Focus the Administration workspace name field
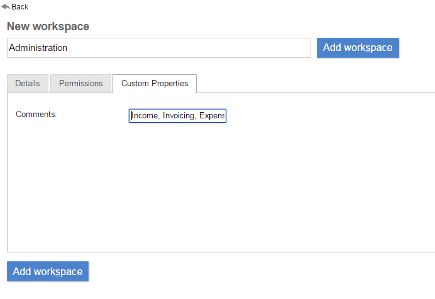Viewport: 435px width, 299px height. tap(158, 48)
